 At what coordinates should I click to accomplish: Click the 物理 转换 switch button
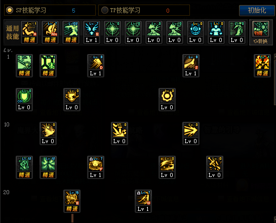[x=261, y=32]
